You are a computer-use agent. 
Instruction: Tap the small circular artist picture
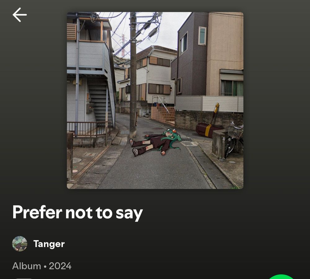tap(20, 244)
